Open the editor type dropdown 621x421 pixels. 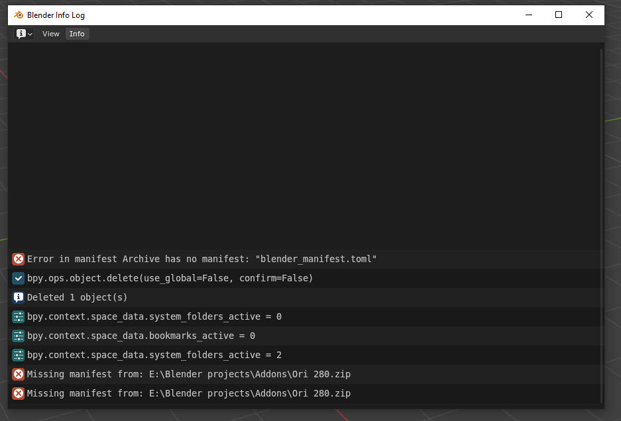click(25, 34)
